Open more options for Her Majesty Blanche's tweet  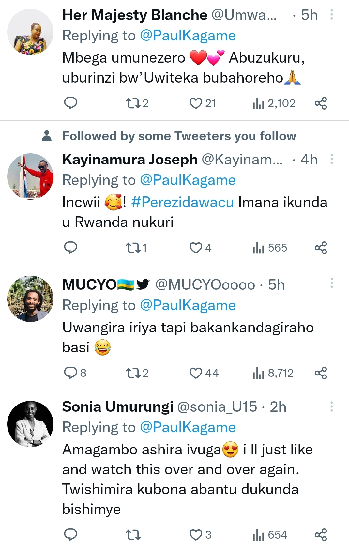coord(332,15)
